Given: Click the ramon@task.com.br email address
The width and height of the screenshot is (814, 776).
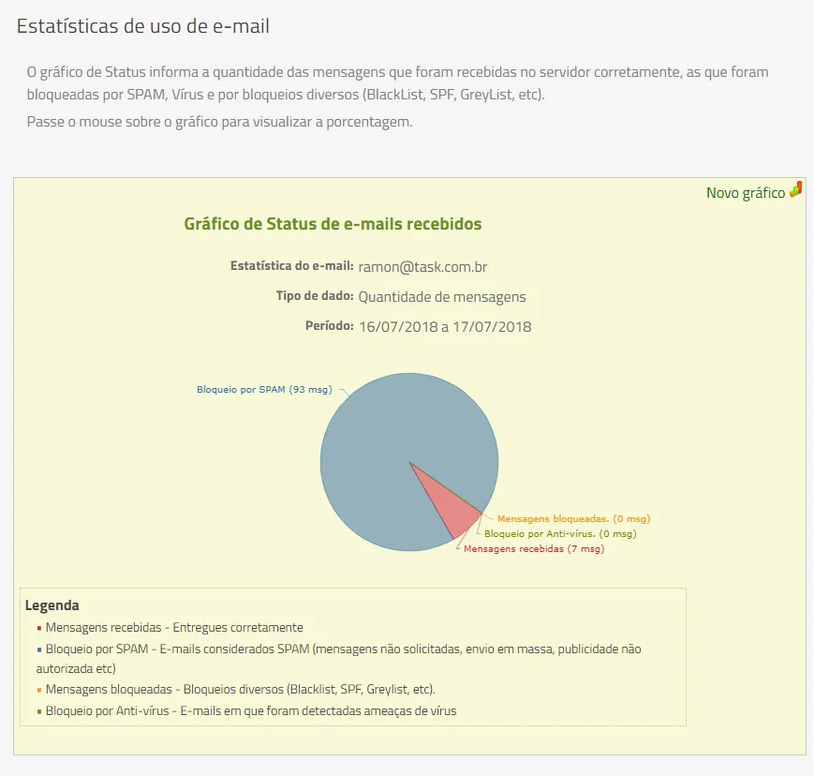Looking at the screenshot, I should click(x=422, y=267).
